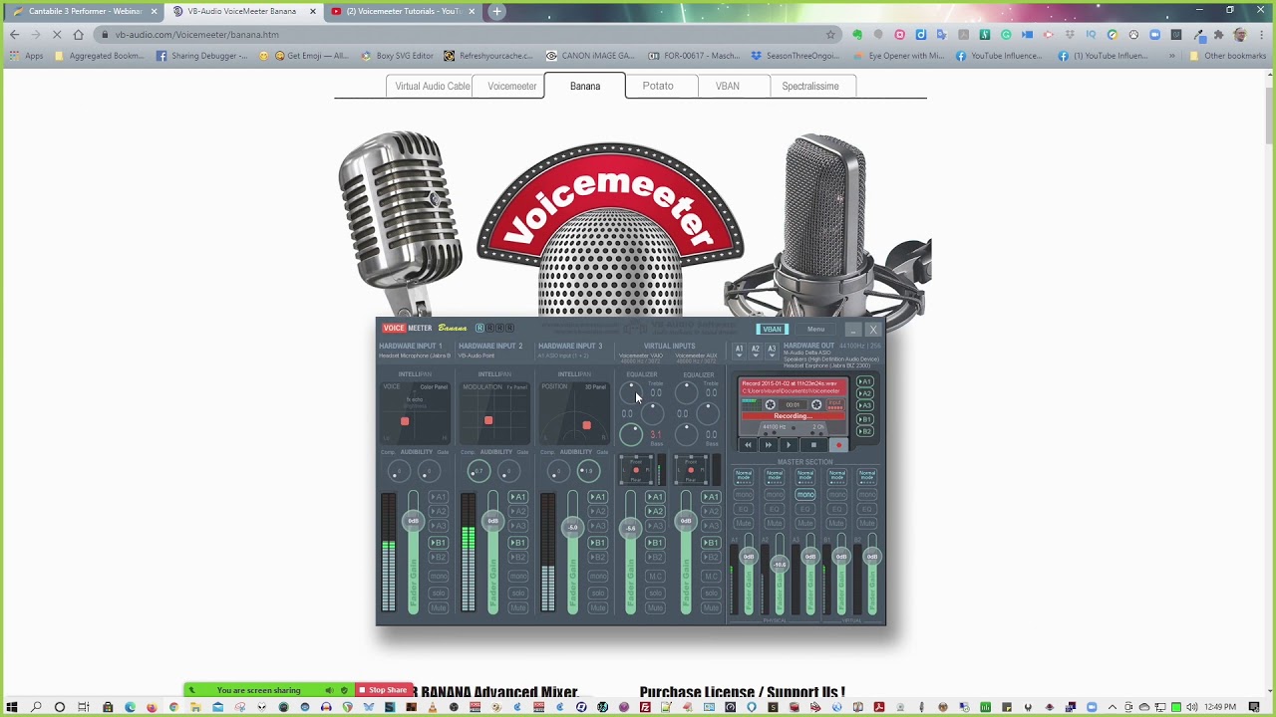
Task: Open the Windows notification center
Action: [1254, 707]
